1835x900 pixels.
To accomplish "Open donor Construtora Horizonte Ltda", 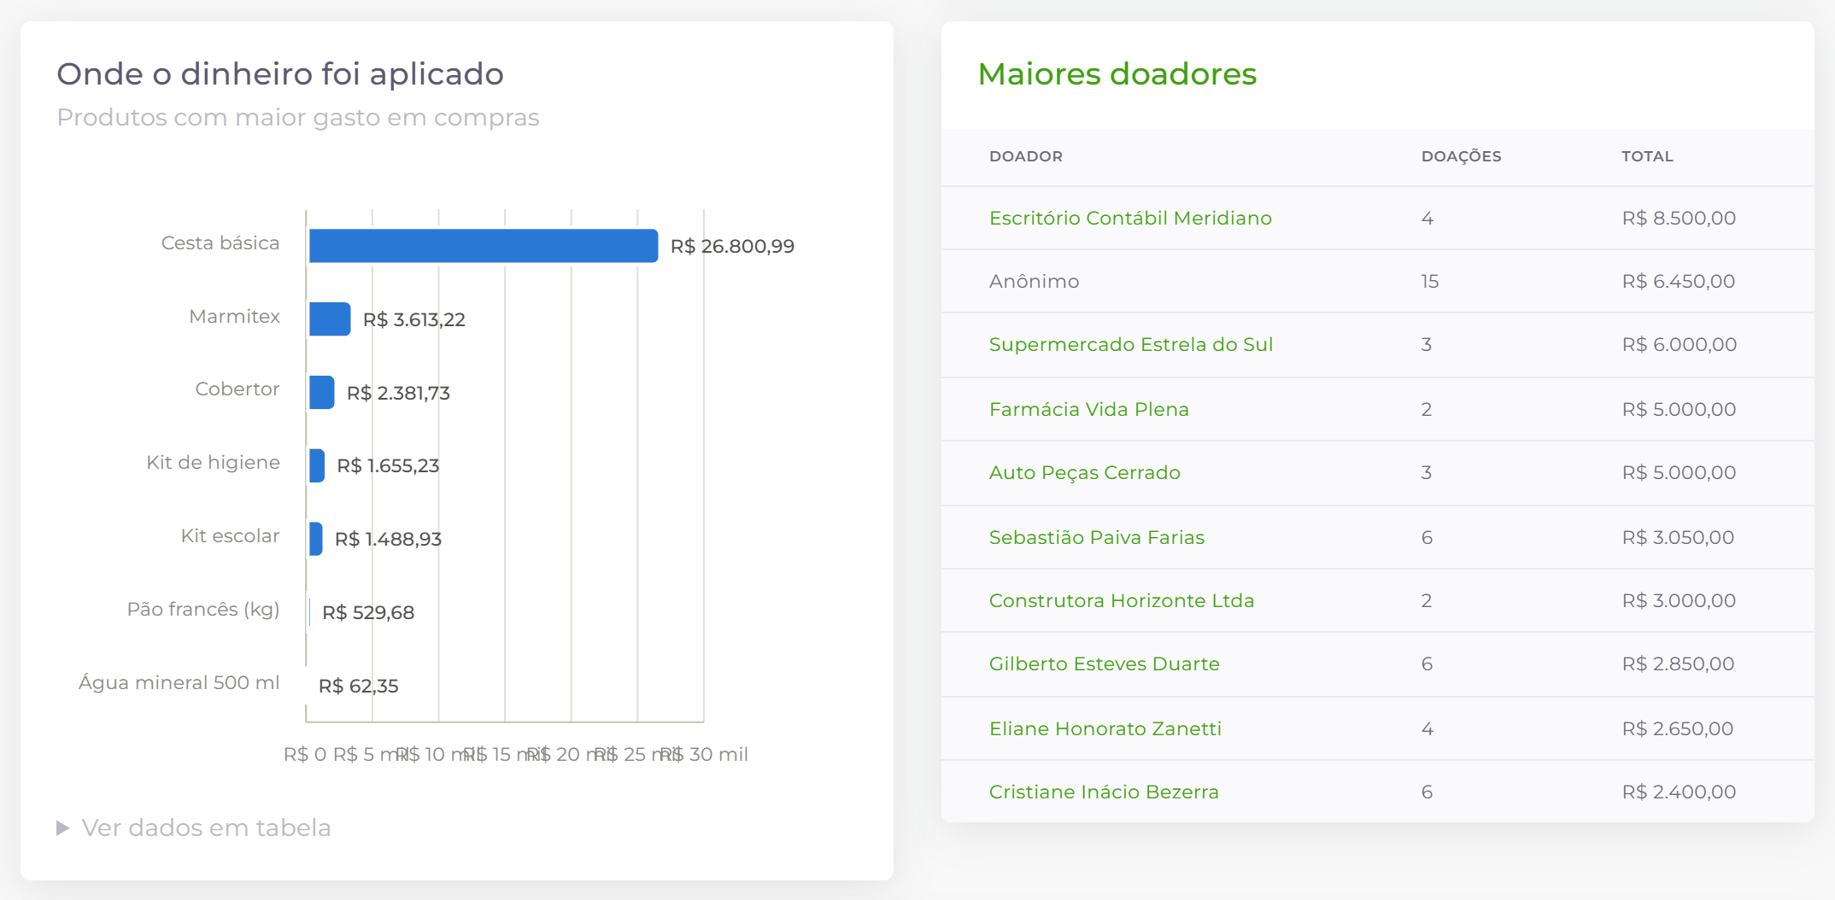I will click(1122, 600).
